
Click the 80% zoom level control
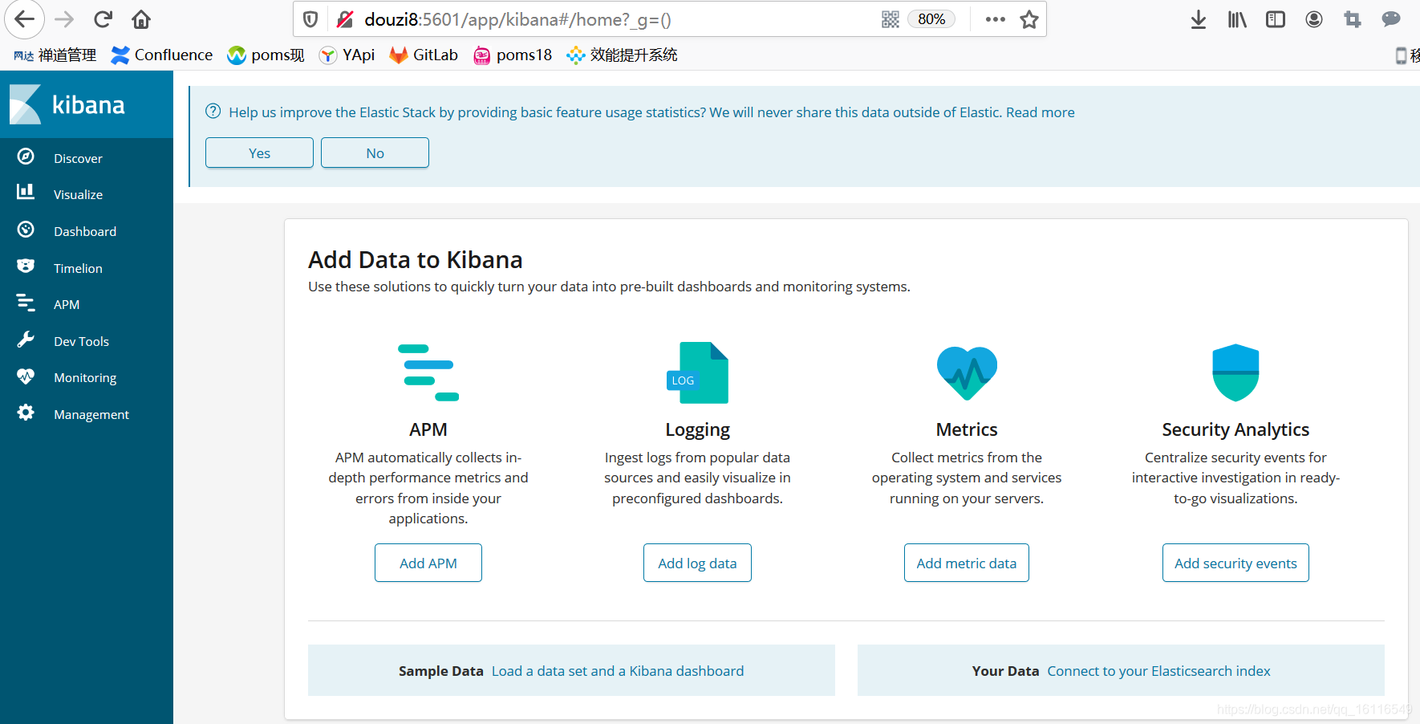pyautogui.click(x=931, y=19)
